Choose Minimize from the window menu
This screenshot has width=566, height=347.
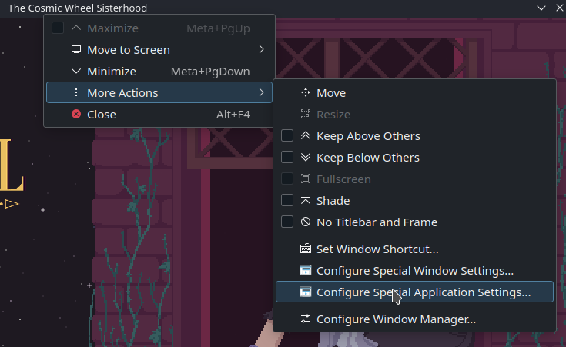[159, 71]
